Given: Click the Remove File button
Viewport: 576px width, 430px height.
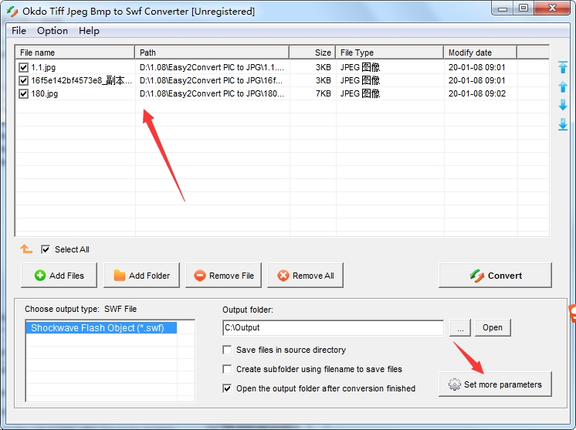Looking at the screenshot, I should (224, 276).
